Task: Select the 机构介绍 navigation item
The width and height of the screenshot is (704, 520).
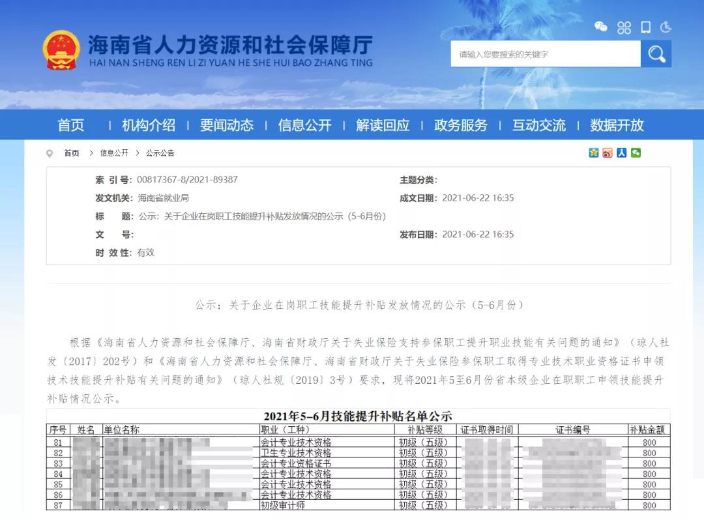Action: pos(149,126)
